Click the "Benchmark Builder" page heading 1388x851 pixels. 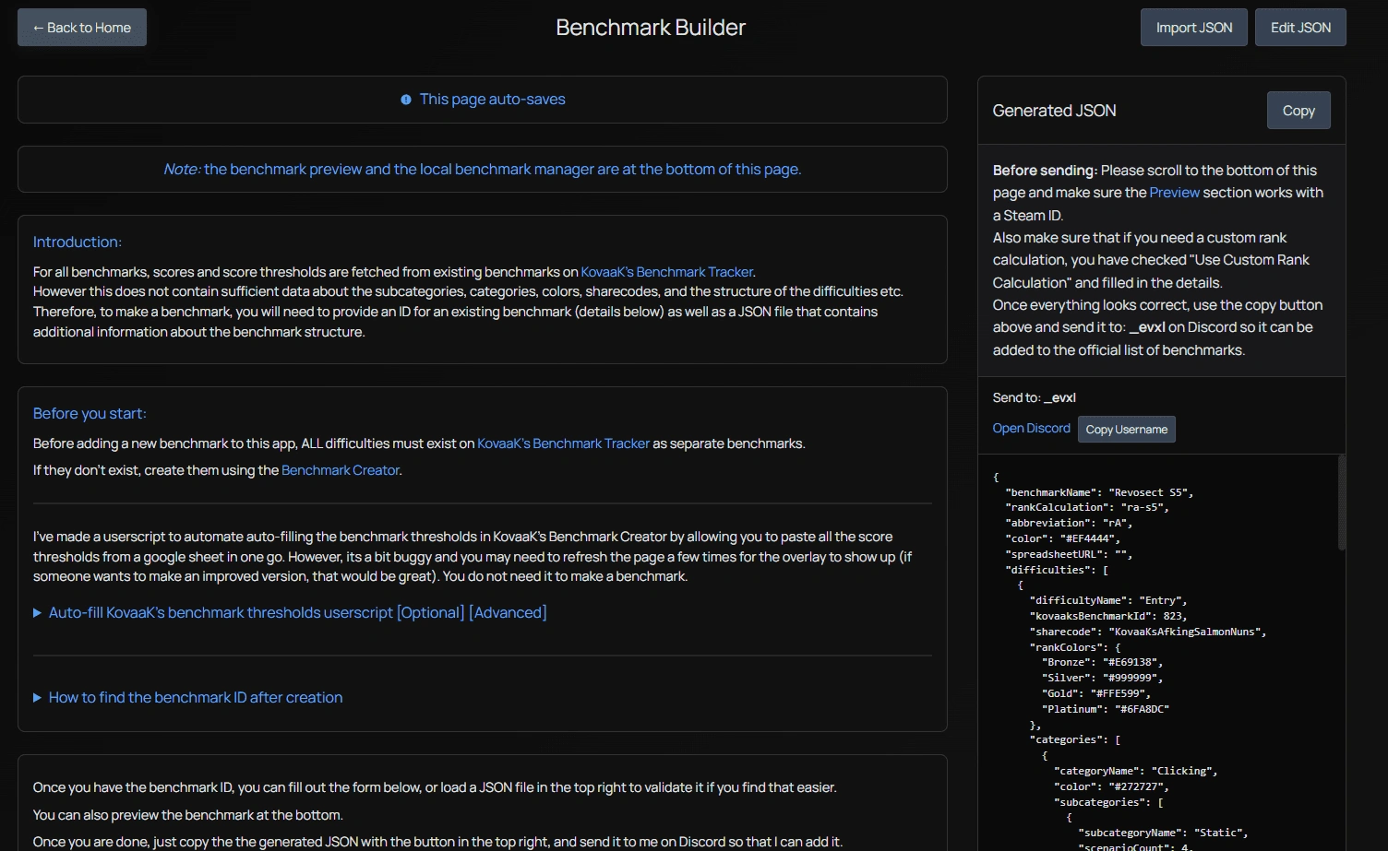coord(650,27)
